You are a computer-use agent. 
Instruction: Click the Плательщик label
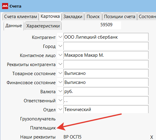point(43,128)
